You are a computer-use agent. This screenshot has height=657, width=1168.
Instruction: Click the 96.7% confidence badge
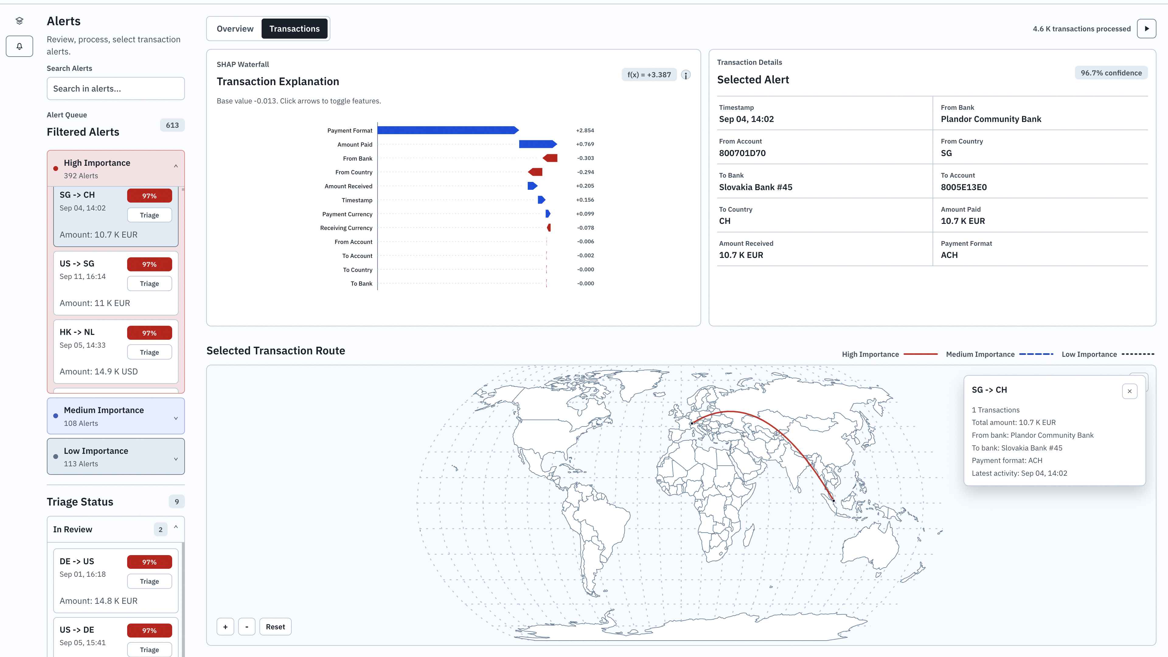(1111, 73)
